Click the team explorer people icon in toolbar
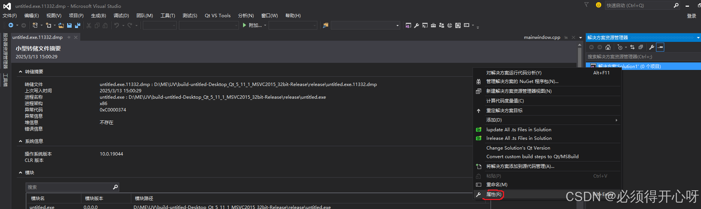 click(x=441, y=25)
